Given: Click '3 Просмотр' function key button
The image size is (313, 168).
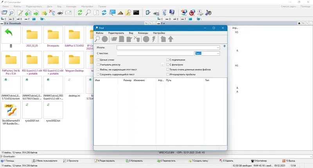Looking at the screenshot, I should pyautogui.click(x=71, y=161).
